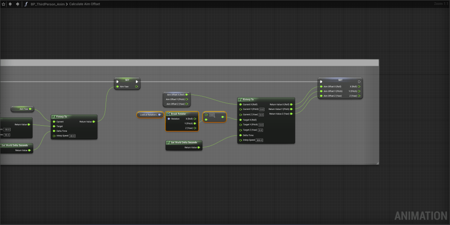Click Calculate Aim Offset breadcrumb
The width and height of the screenshot is (450, 225).
pos(84,4)
